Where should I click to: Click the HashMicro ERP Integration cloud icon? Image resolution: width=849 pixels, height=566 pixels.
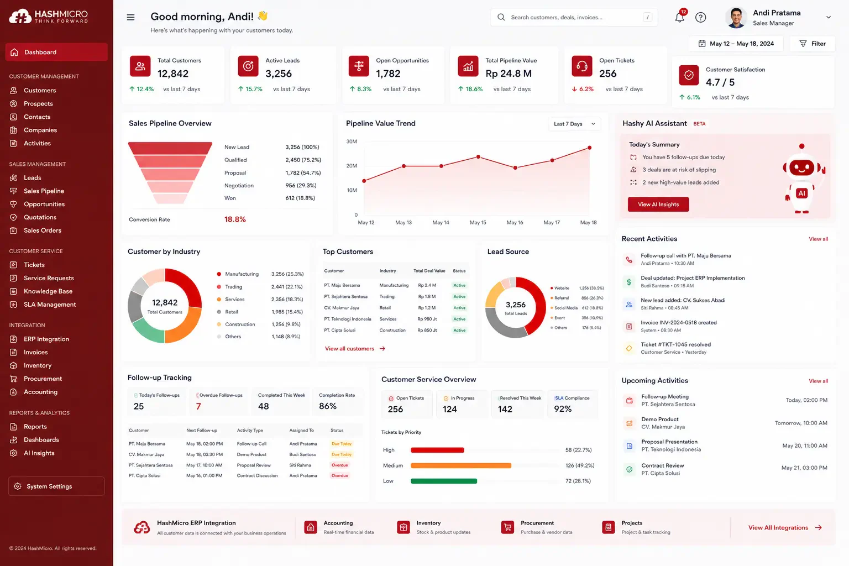pos(142,527)
